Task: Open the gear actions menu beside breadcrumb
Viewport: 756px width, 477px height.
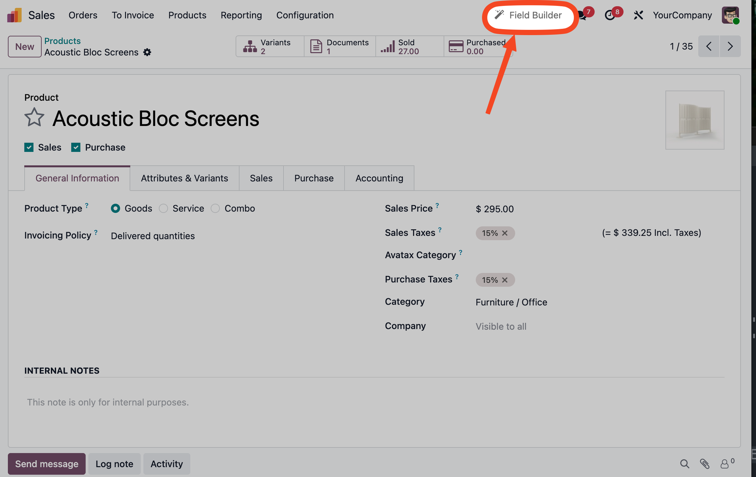Action: click(x=147, y=52)
